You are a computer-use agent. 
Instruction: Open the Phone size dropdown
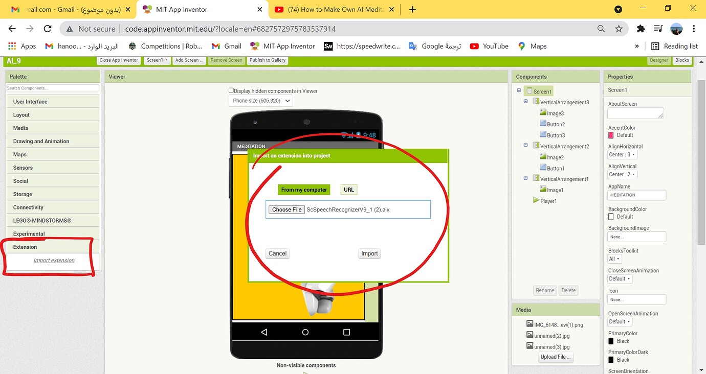click(x=260, y=101)
